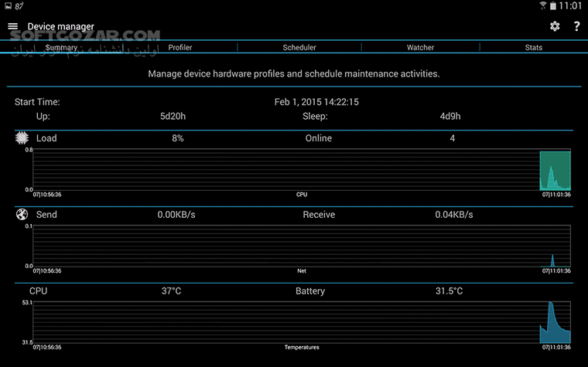Switch to the Summary tab
This screenshot has height=367, width=588.
pos(61,47)
